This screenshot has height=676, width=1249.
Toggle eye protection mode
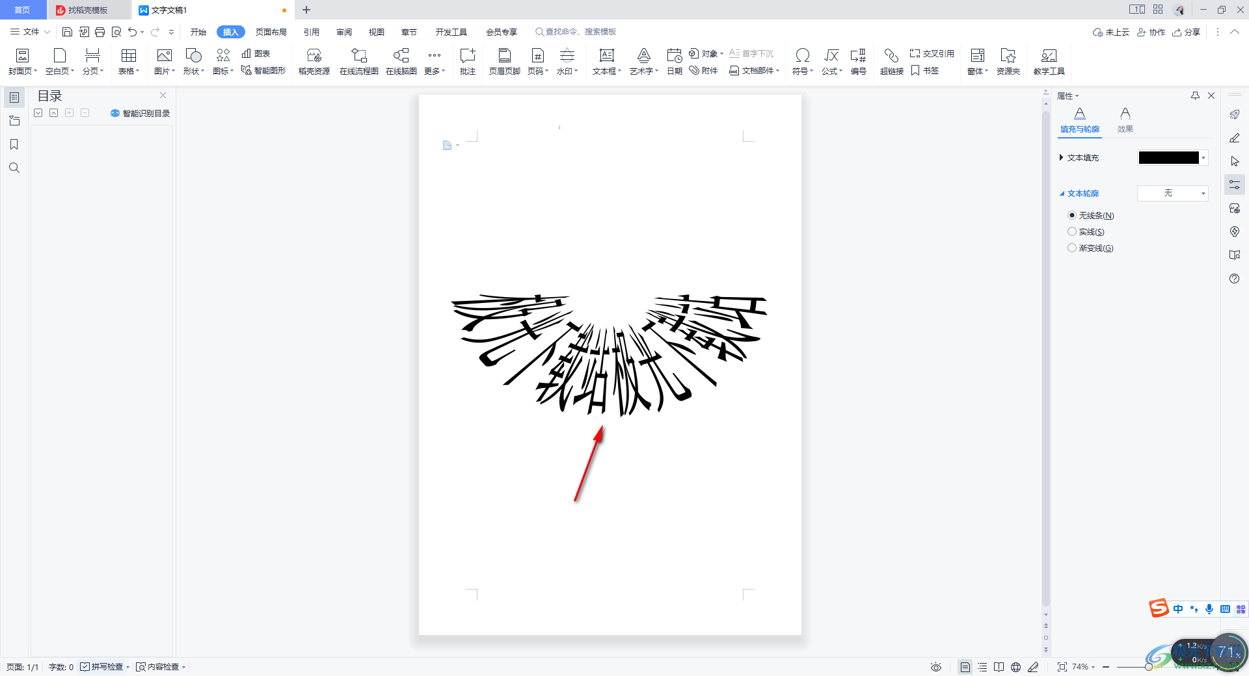[x=936, y=667]
